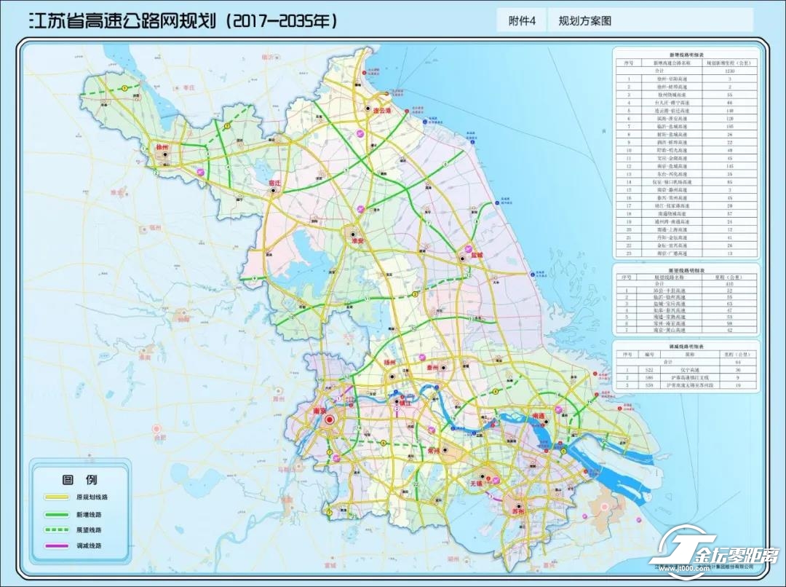Click the airport icon east of 徐州
The width and height of the screenshot is (786, 587).
[201, 172]
